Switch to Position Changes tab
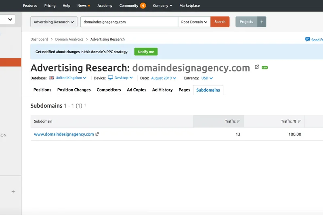Viewport: 323px width, 215px height. (x=74, y=90)
